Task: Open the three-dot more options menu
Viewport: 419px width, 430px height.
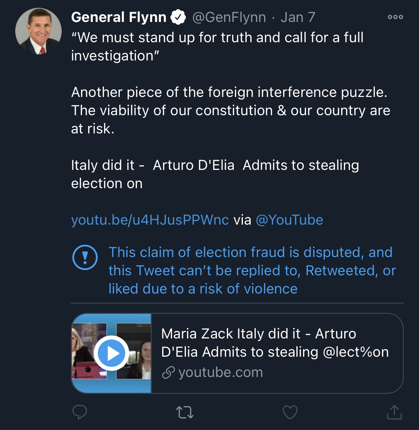Action: [x=395, y=17]
